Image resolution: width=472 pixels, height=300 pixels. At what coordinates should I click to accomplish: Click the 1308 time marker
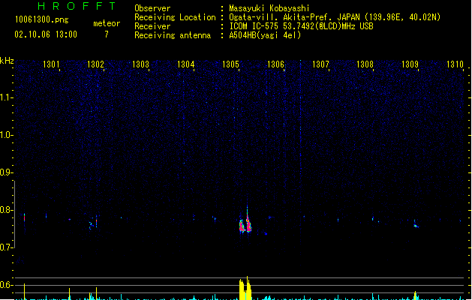pyautogui.click(x=365, y=64)
